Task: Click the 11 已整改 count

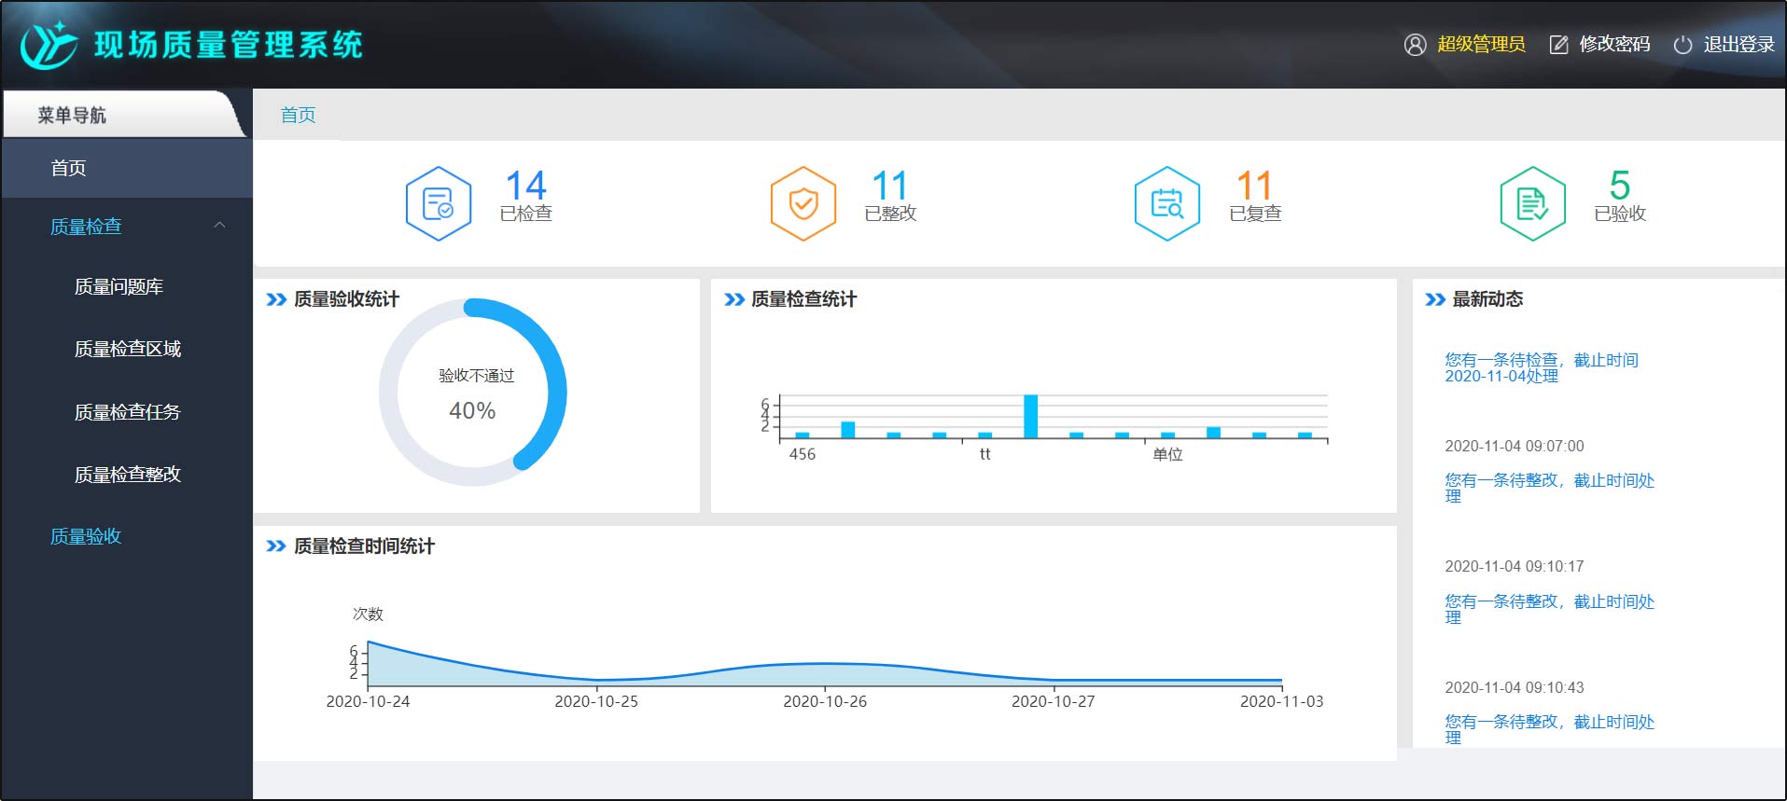Action: point(889,186)
